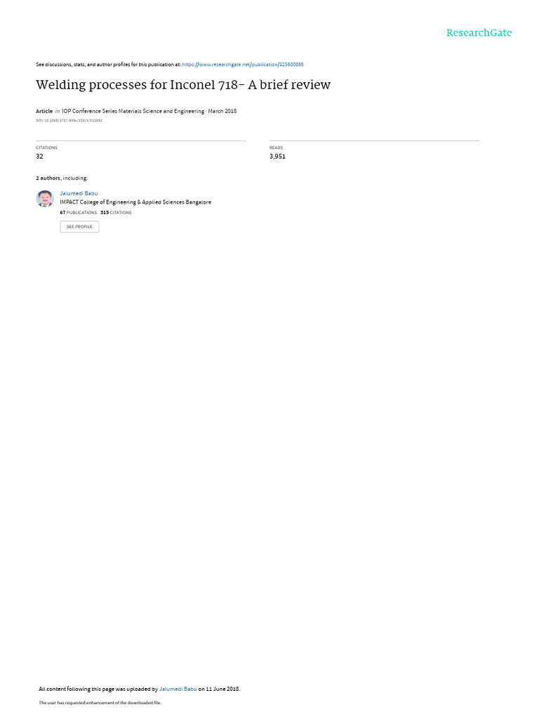The height and width of the screenshot is (719, 539).
Task: Open the Jalumedi Babu author name link
Action: pyautogui.click(x=79, y=194)
